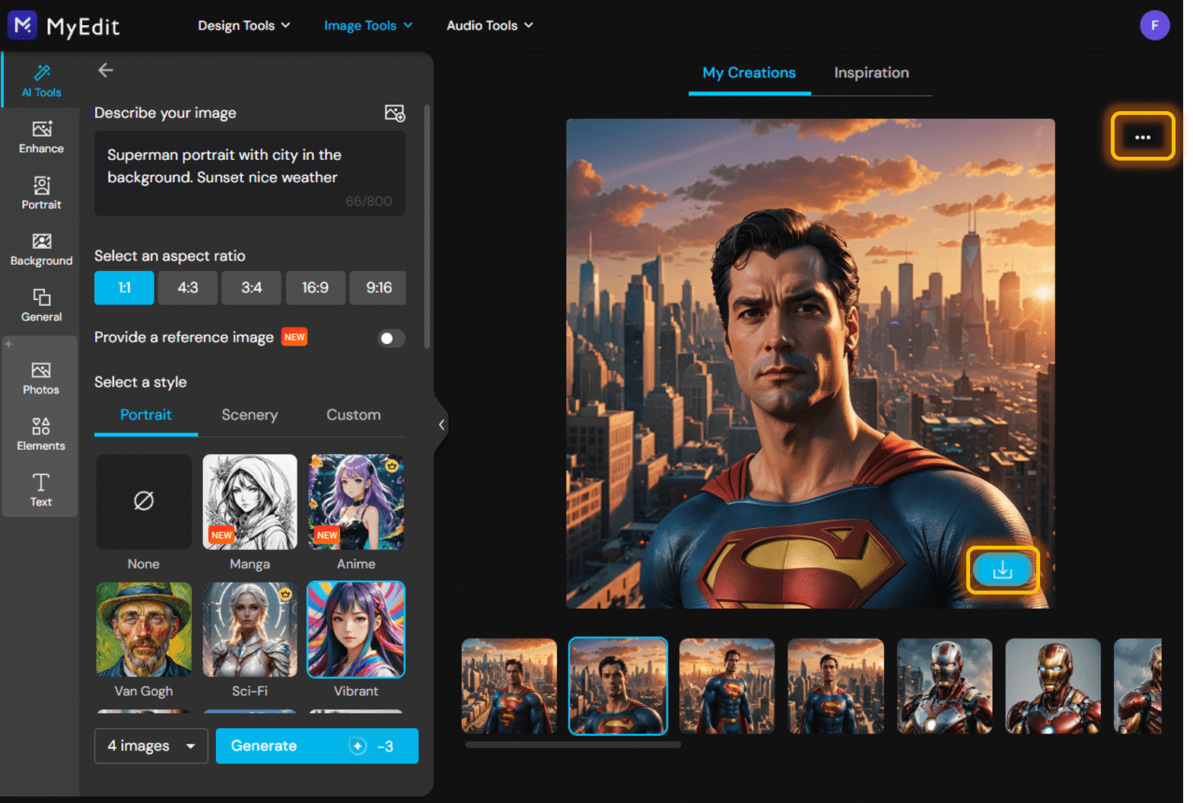This screenshot has width=1193, height=803.
Task: Expand Audio Tools menu
Action: (490, 25)
